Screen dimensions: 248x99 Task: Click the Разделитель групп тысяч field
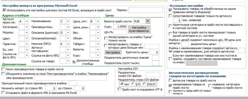point(156,63)
